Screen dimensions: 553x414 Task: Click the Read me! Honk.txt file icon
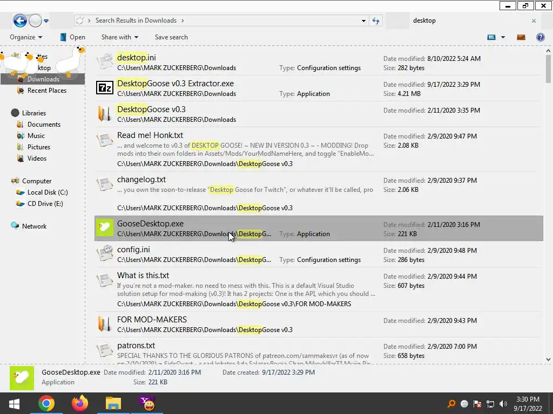105,140
